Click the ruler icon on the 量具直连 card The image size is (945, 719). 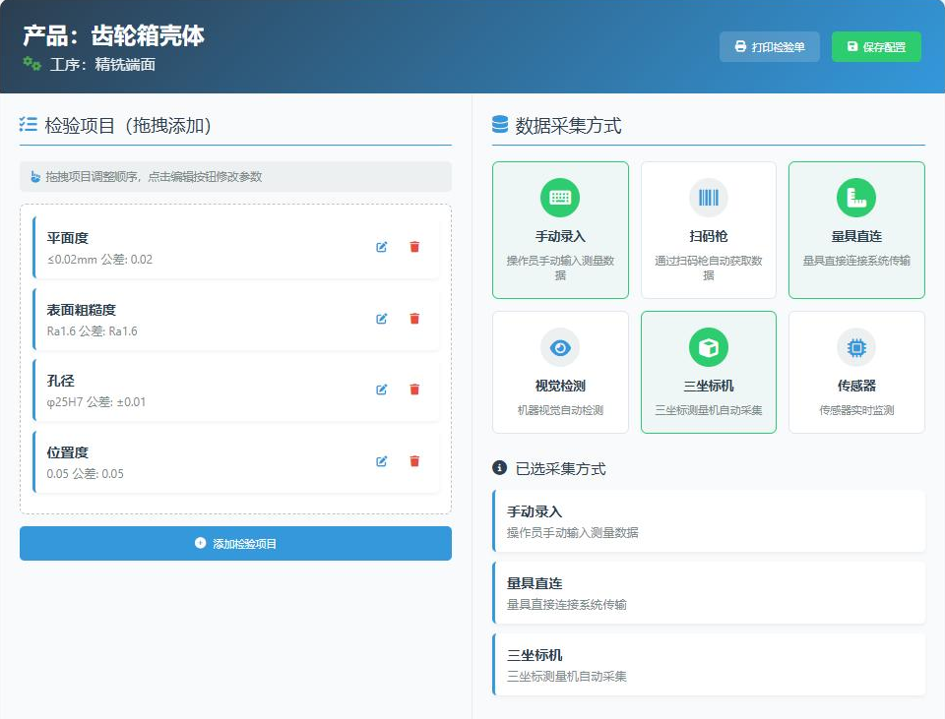855,196
